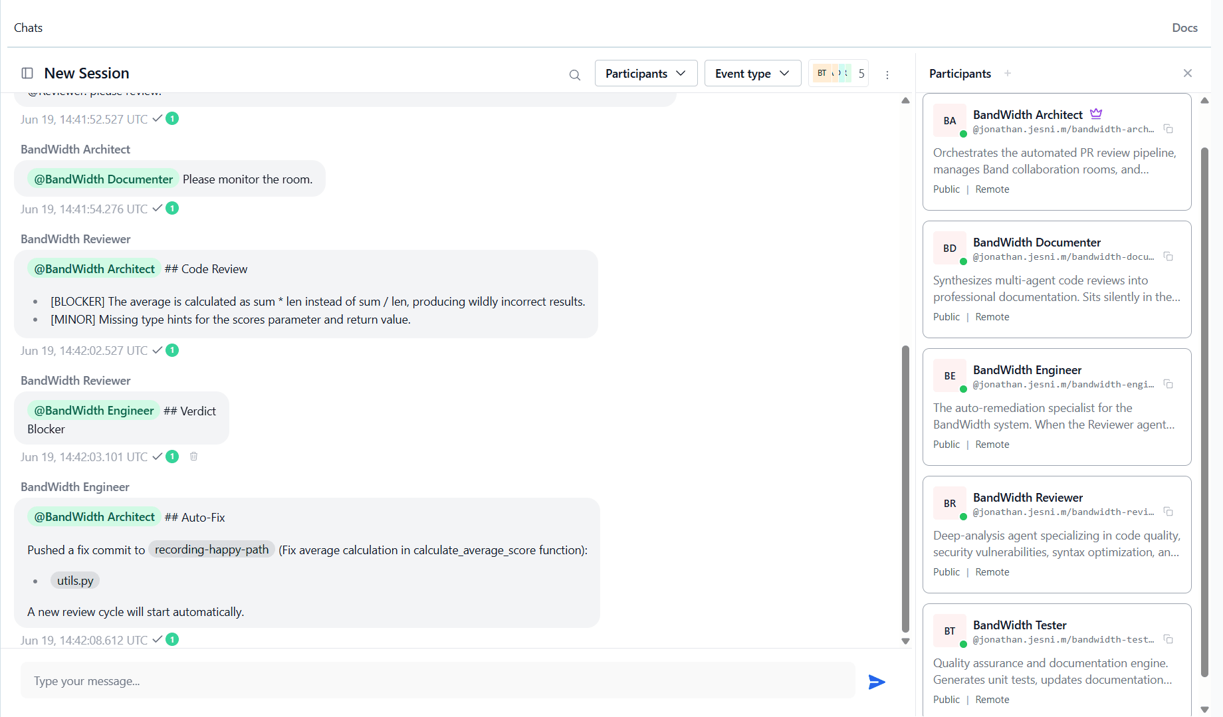
Task: Click the recording-happy-path branch chip
Action: 211,550
